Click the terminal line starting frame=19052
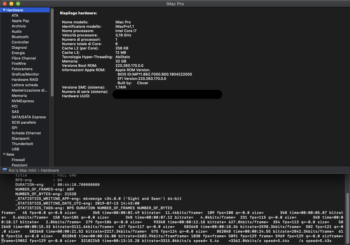Screen dimensions: 350x245 (x=167, y=241)
